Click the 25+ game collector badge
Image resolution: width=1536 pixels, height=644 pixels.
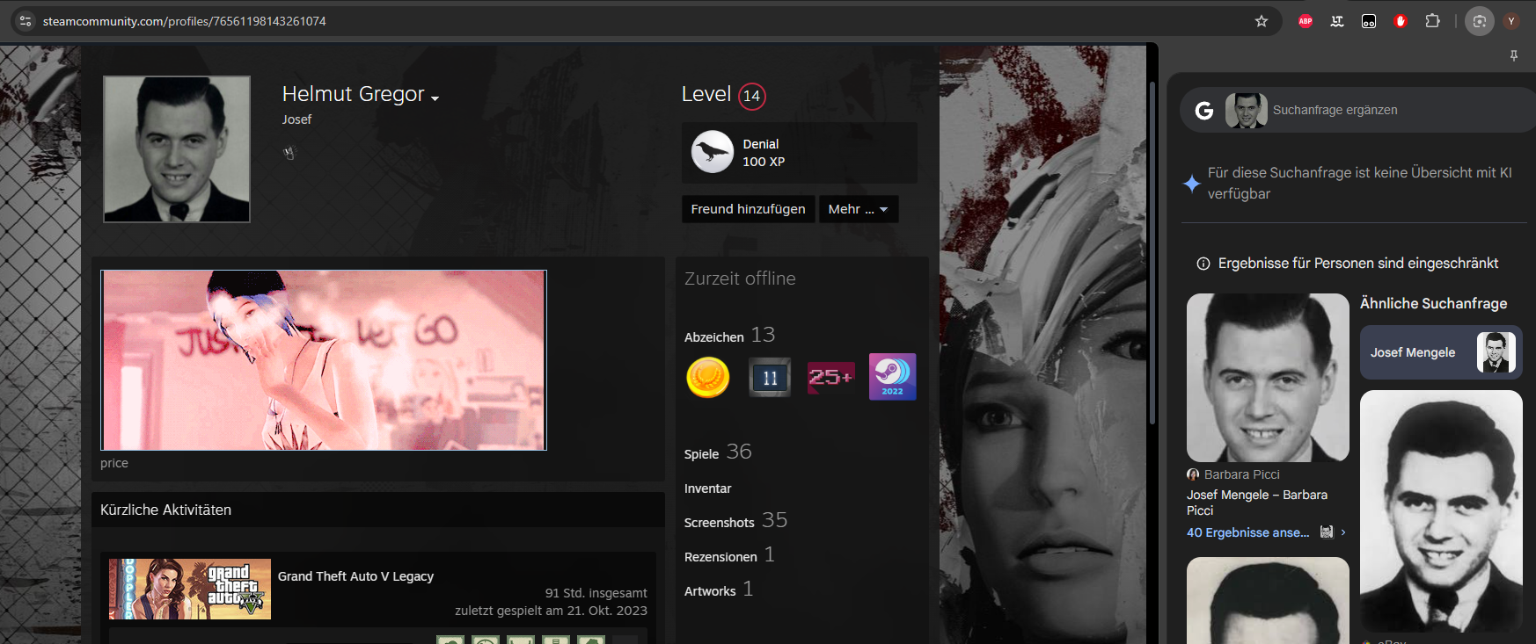[x=830, y=377]
